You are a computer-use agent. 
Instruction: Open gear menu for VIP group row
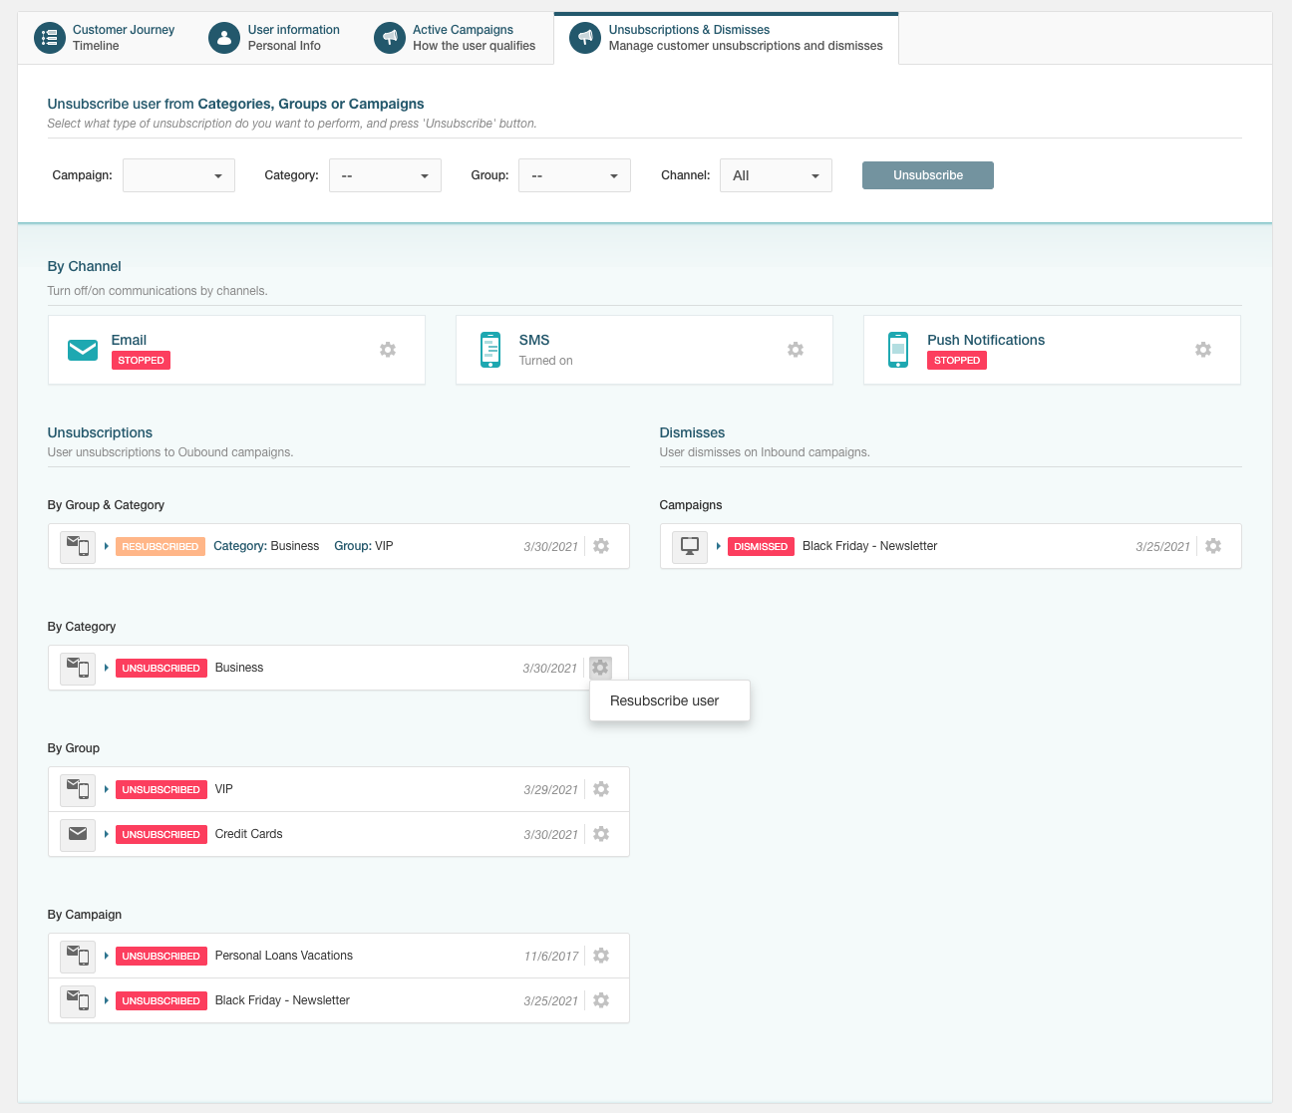[x=601, y=789]
